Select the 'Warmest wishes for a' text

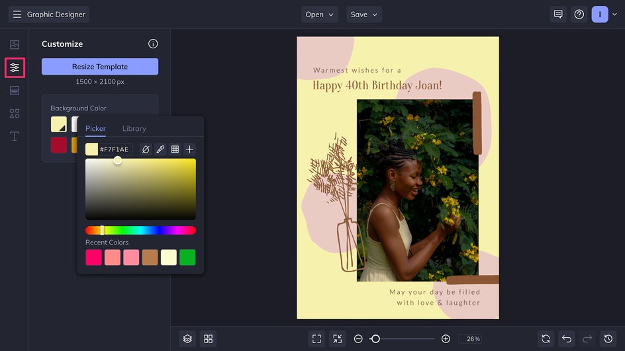pos(357,70)
